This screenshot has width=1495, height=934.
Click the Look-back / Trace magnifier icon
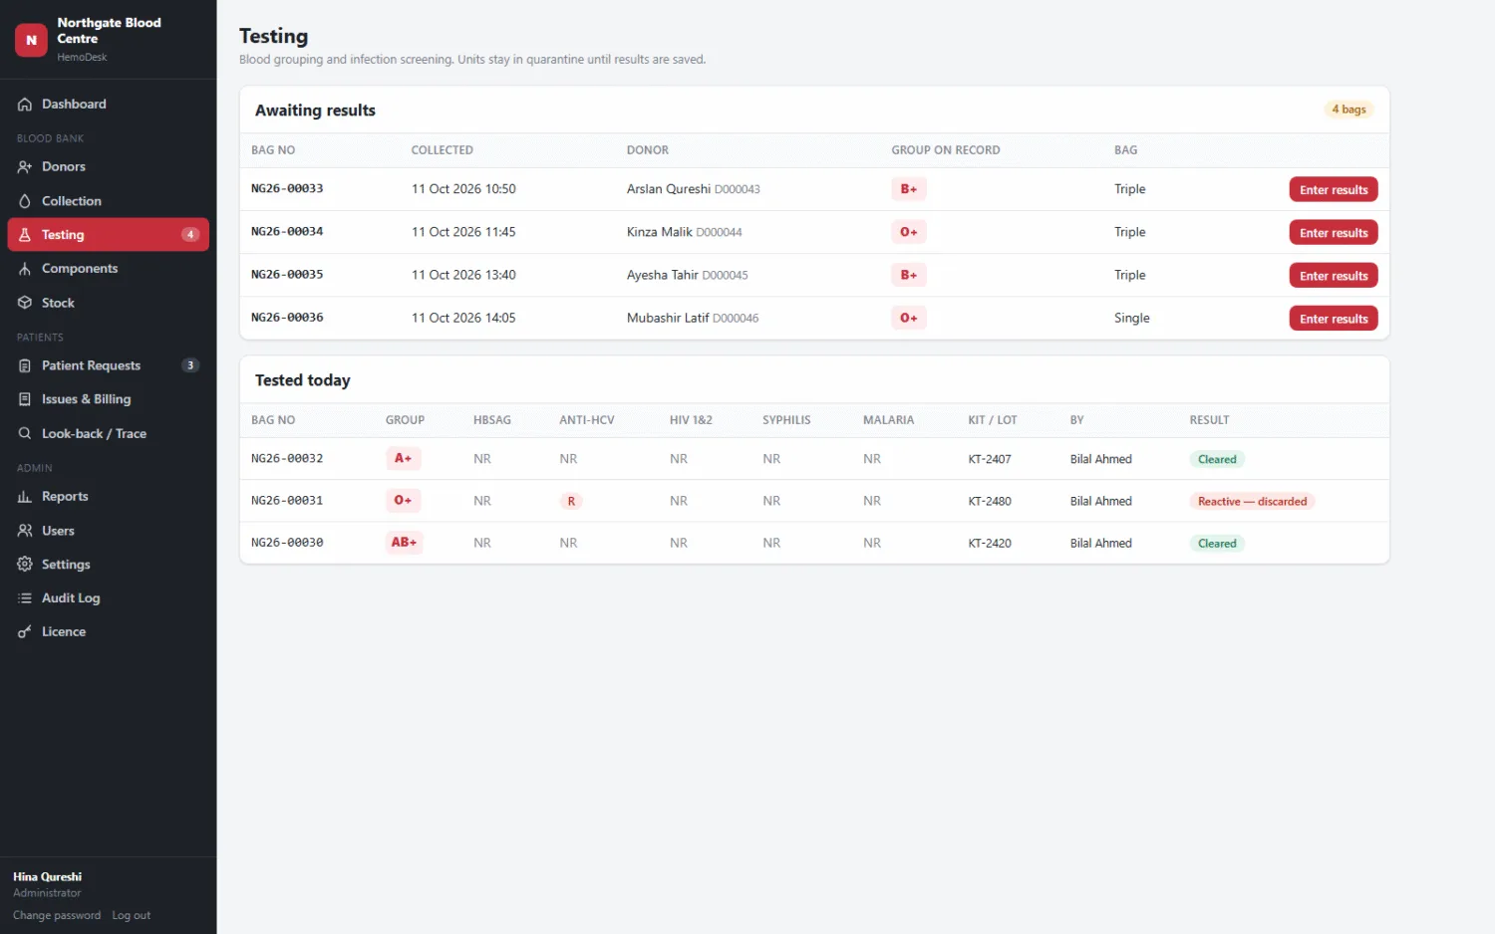point(25,433)
